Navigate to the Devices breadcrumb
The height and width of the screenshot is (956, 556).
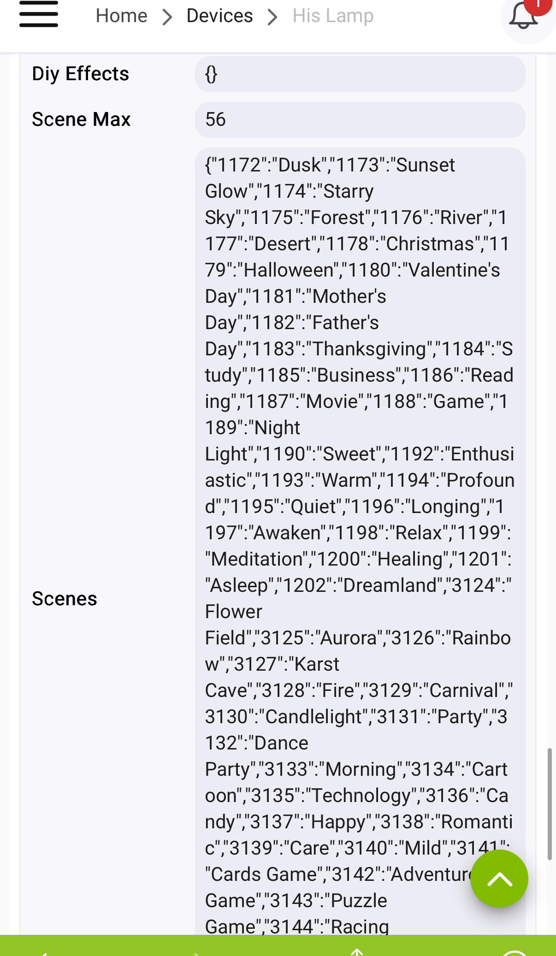(219, 16)
